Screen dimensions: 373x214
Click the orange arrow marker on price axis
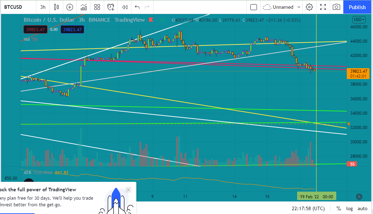coord(348,124)
